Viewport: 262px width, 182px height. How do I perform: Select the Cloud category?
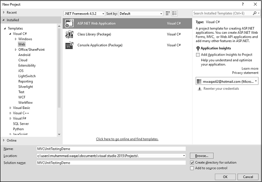point(23,60)
